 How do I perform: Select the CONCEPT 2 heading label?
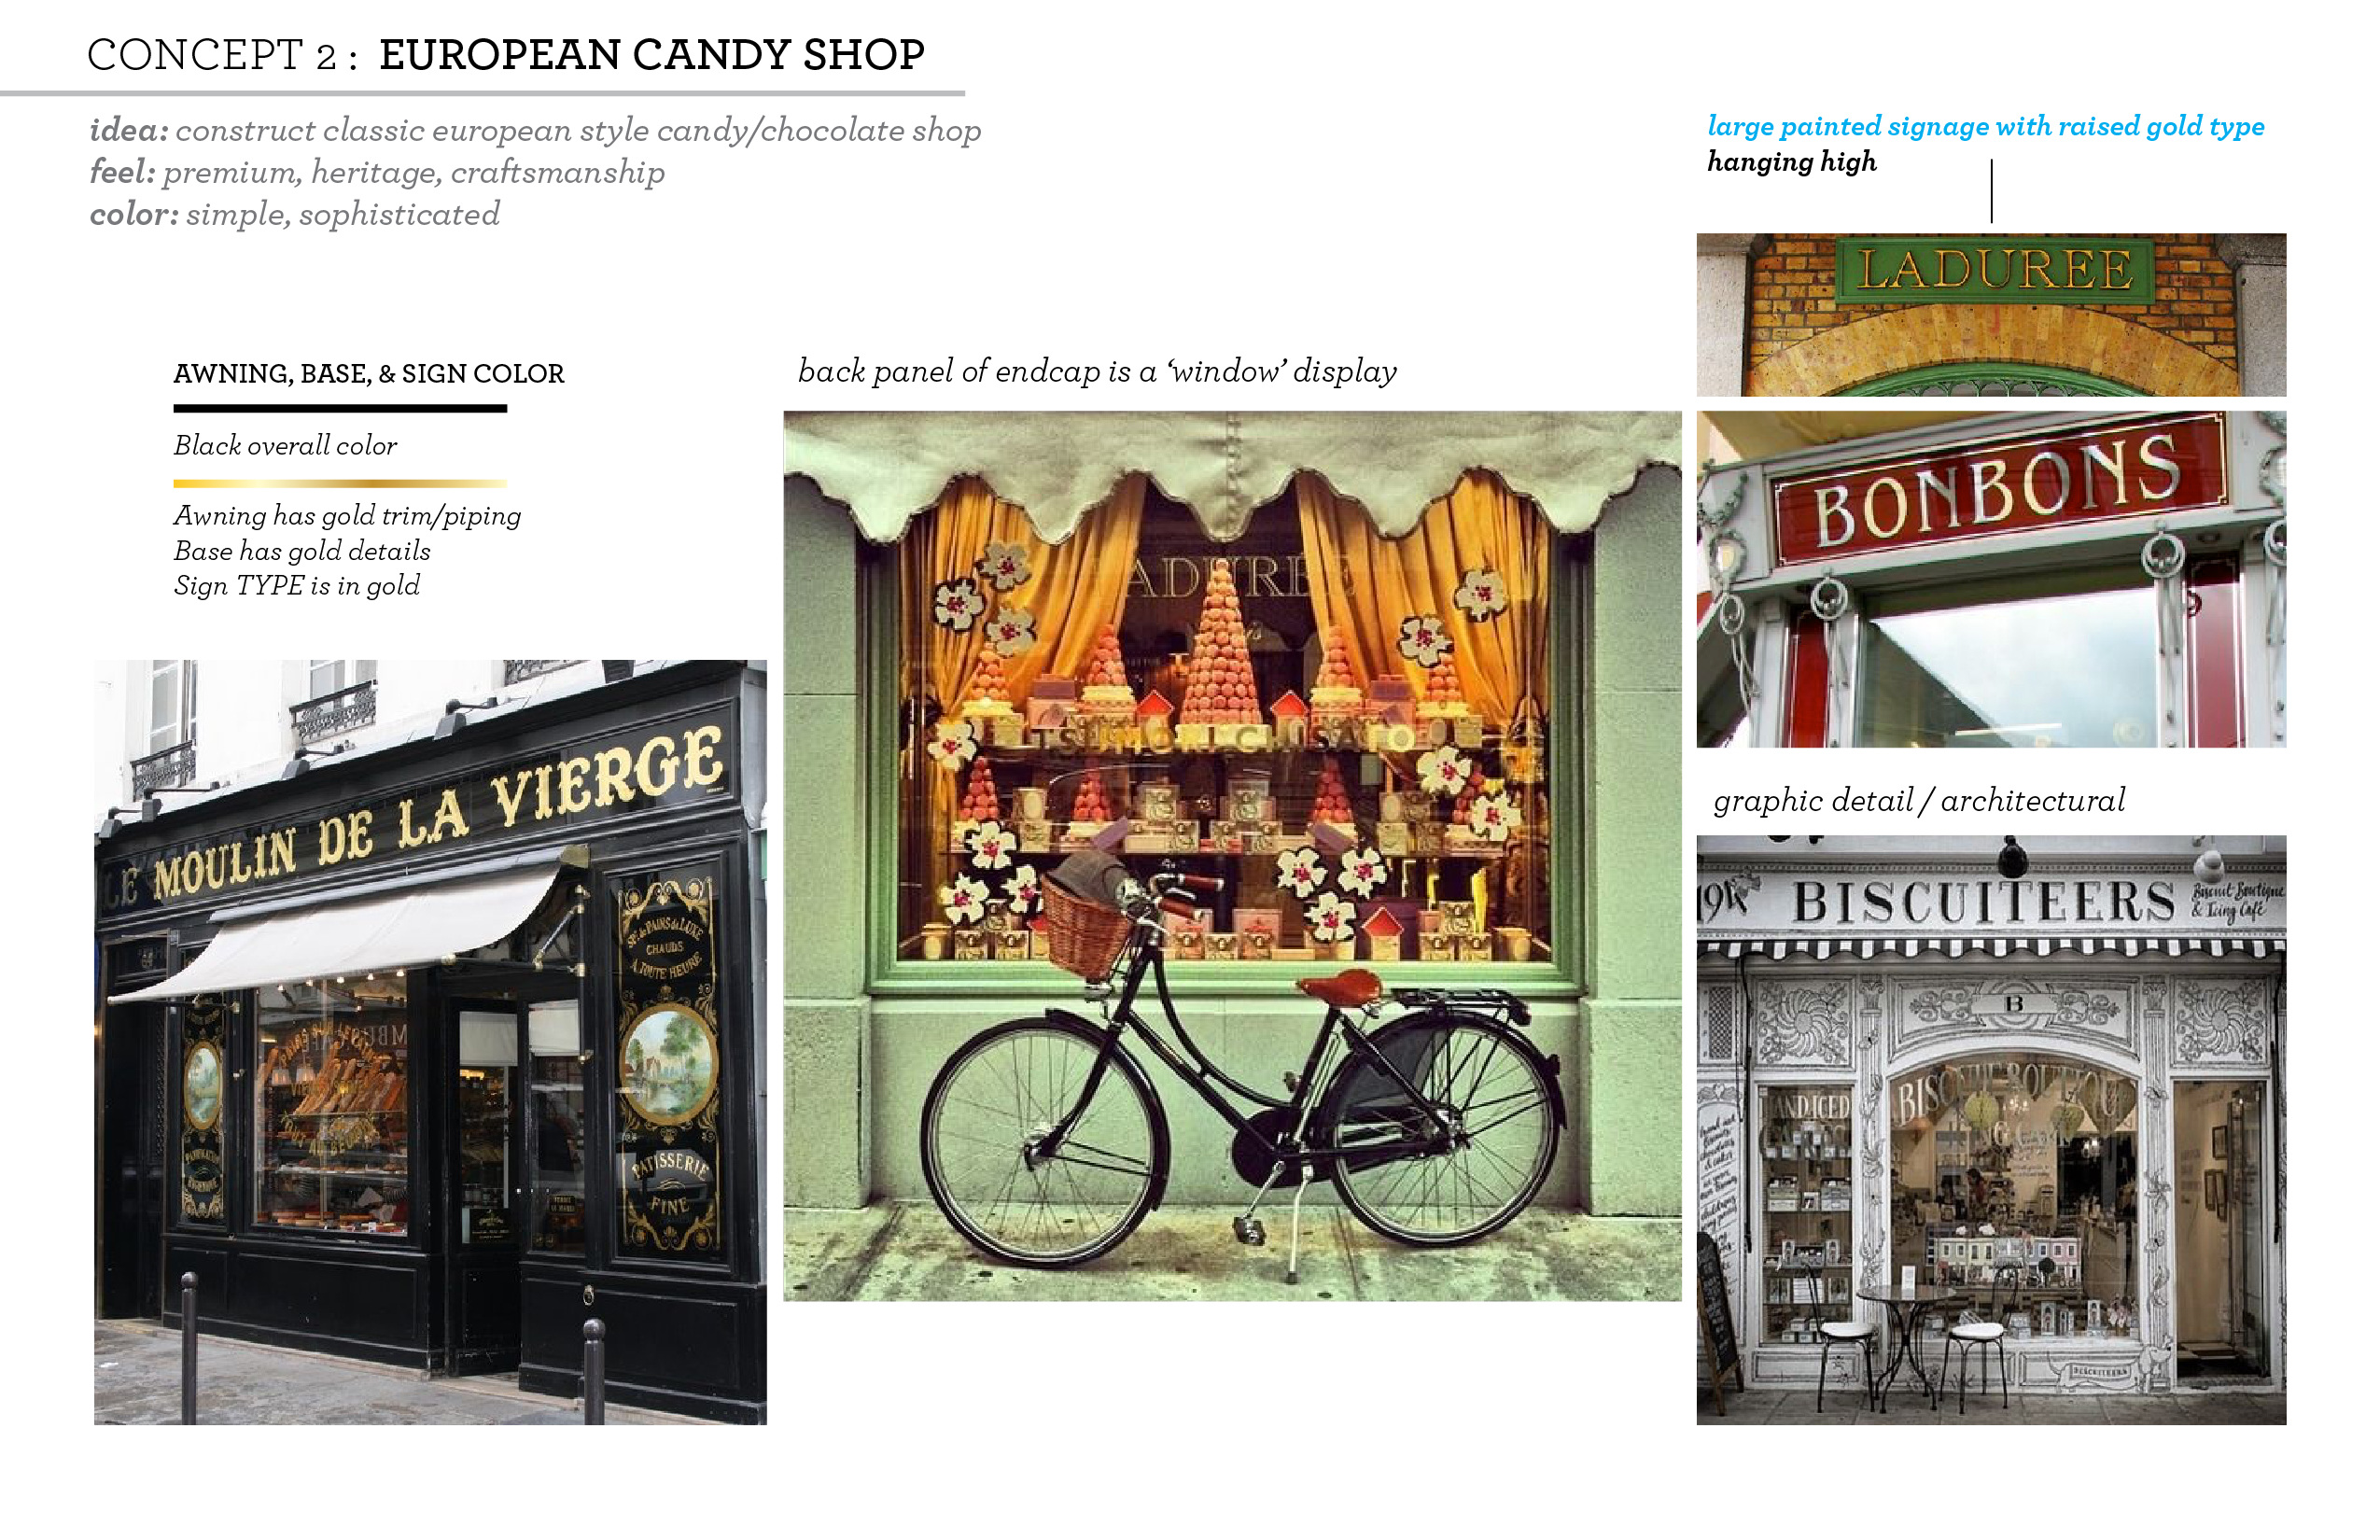222,55
